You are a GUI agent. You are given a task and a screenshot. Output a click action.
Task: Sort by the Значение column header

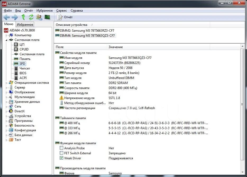158,47
